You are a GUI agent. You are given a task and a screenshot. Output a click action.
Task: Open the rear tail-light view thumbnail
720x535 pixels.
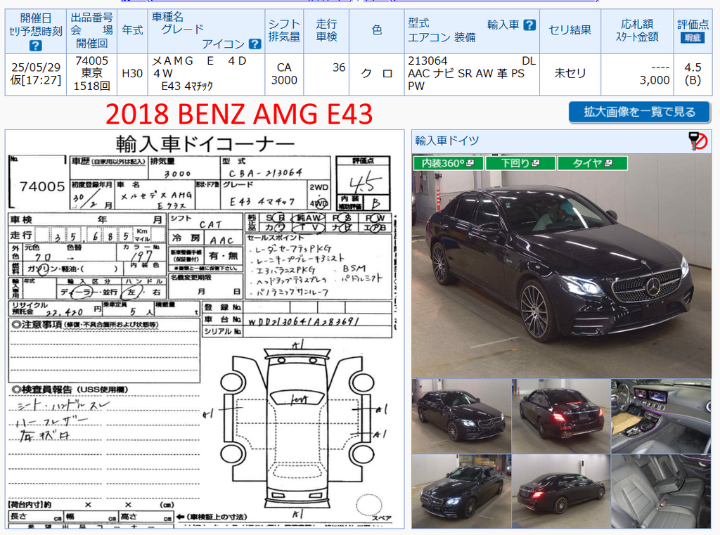(561, 416)
